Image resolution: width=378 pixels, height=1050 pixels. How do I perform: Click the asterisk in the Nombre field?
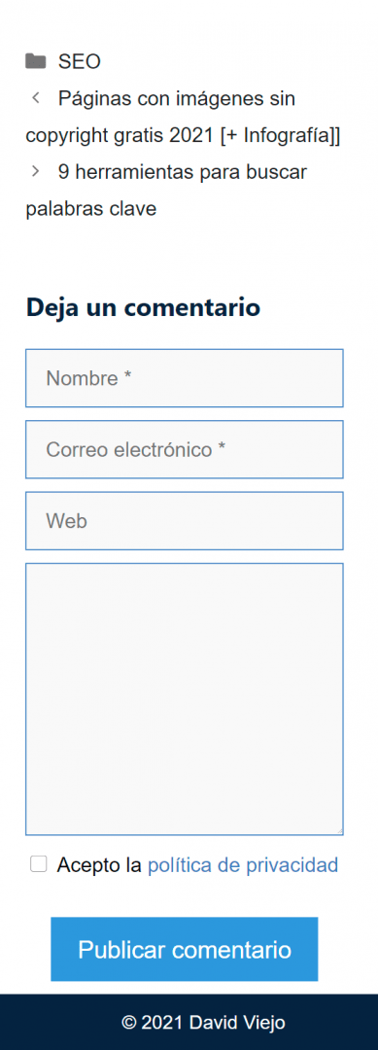(x=127, y=376)
